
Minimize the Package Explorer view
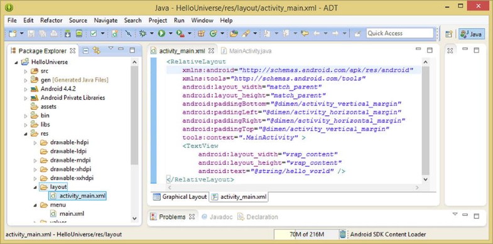(121, 49)
